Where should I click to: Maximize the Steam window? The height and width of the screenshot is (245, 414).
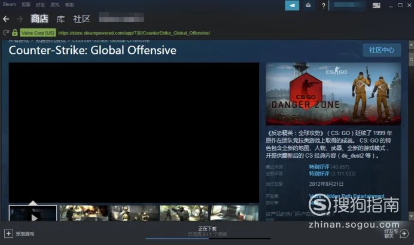[400, 5]
